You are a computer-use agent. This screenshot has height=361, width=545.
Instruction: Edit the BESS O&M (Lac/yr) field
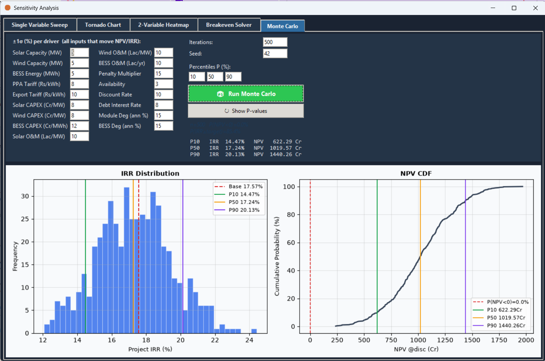(163, 63)
